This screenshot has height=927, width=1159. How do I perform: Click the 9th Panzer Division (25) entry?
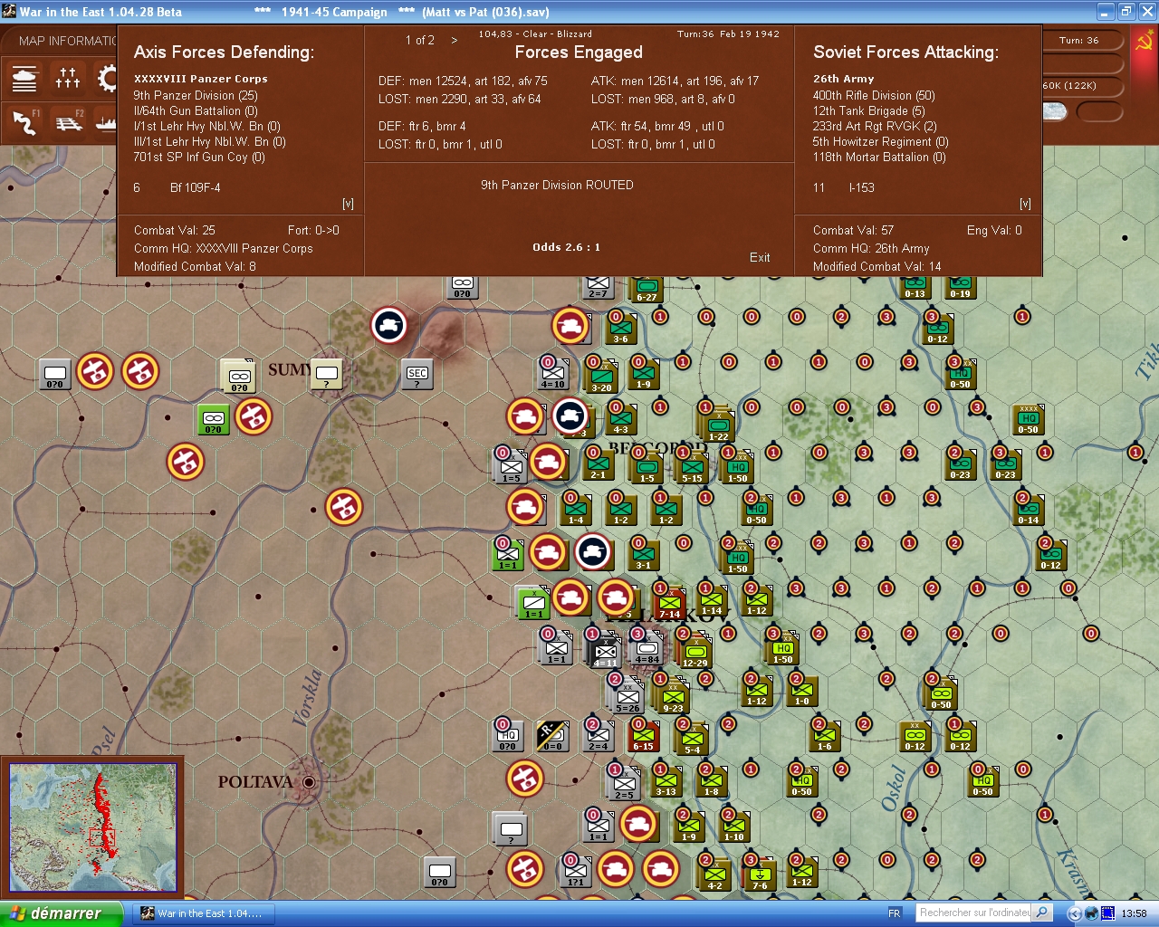coord(196,95)
